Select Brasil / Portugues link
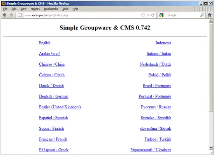This screenshot has height=155, width=214. [157, 85]
